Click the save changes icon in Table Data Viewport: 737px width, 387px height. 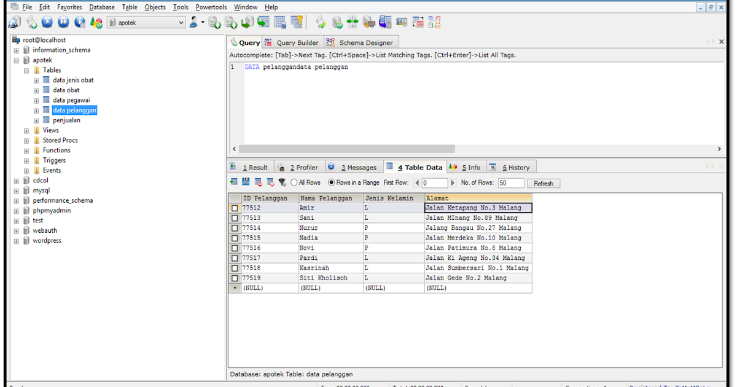coord(245,182)
